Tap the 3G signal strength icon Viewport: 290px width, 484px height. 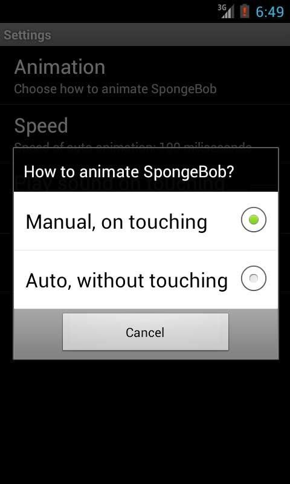[226, 11]
